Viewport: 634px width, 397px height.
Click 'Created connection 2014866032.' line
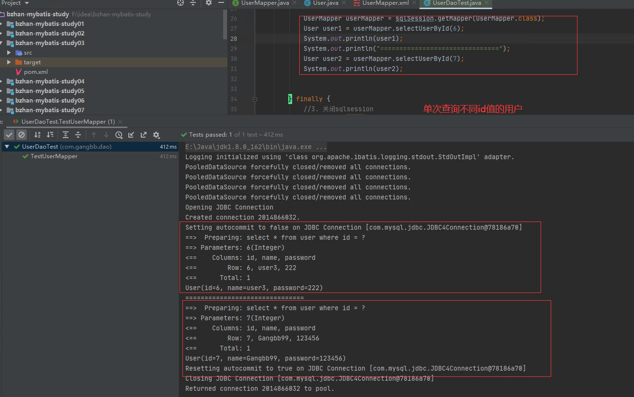243,218
